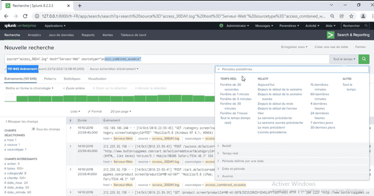374x196 pixels.
Task: Expand the 23:59:43 event row
Action: pos(71,146)
